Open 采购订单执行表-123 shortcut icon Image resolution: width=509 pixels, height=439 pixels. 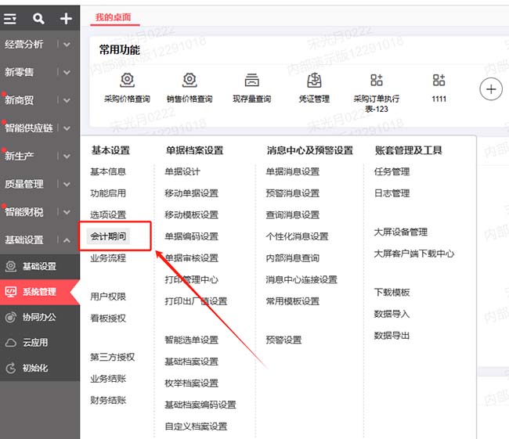tap(377, 81)
